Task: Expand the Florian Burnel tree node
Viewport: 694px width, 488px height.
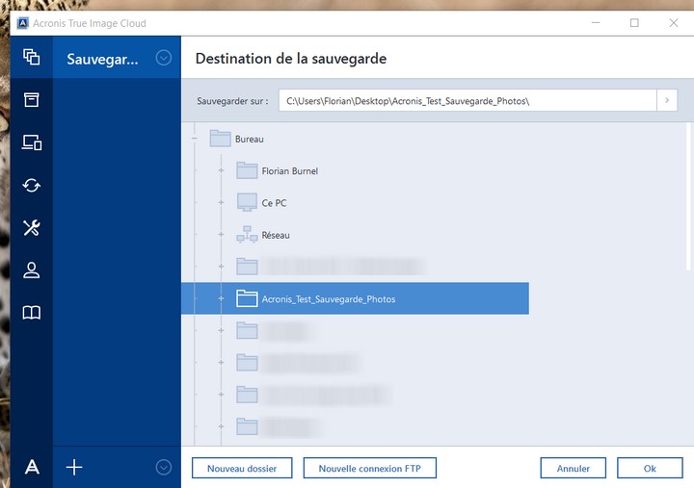Action: coord(221,170)
